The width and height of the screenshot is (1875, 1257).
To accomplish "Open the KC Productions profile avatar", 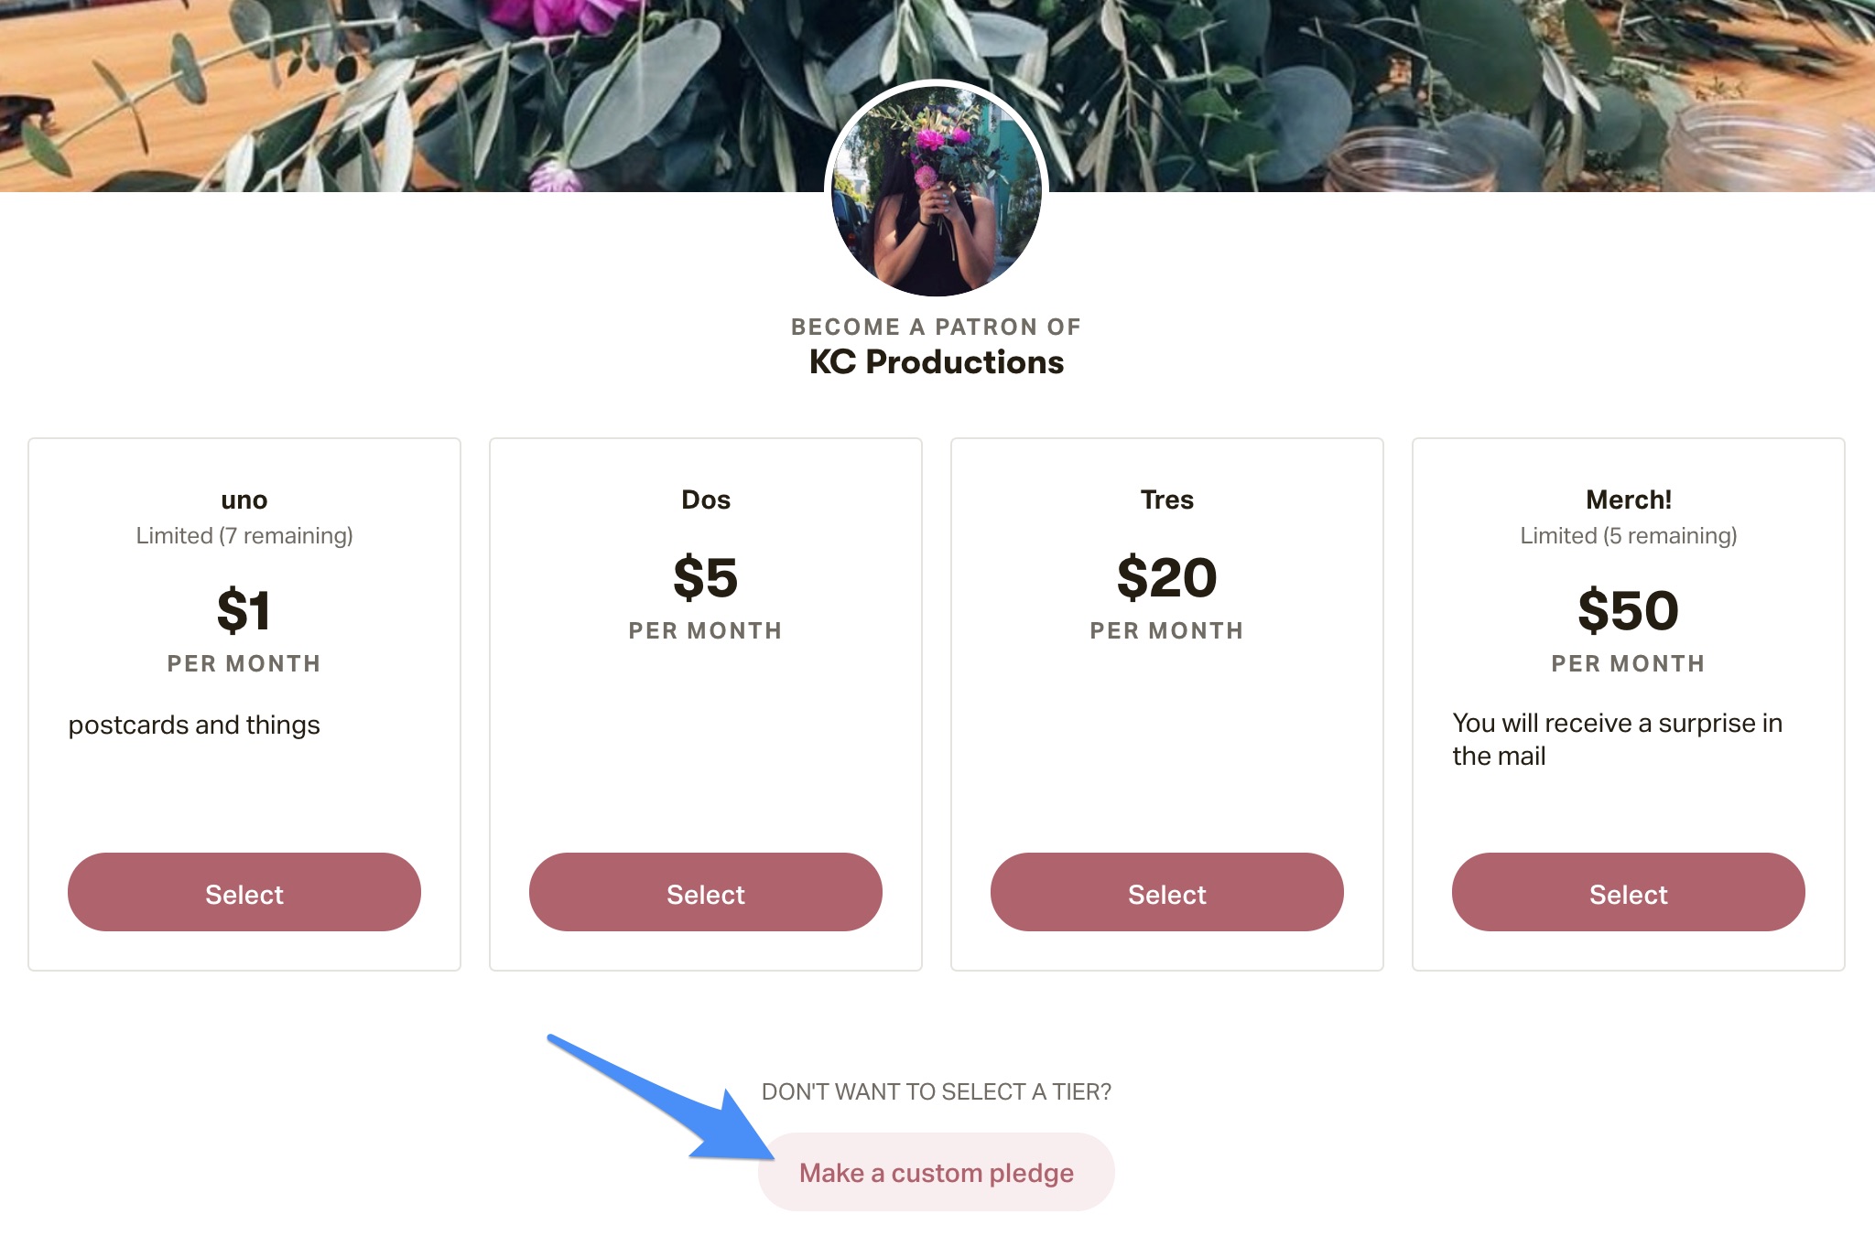I will (937, 190).
